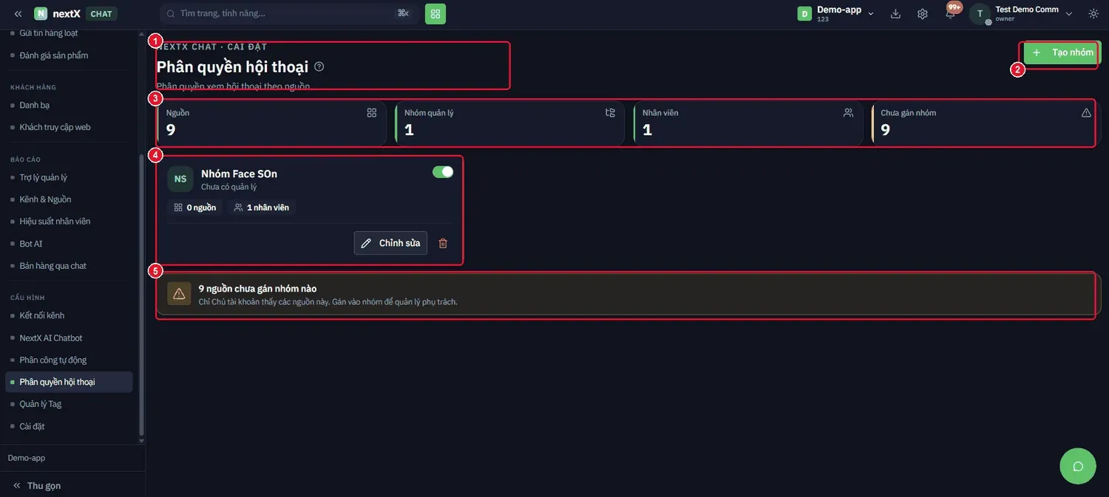Click the 0 nguồn chip

(195, 208)
